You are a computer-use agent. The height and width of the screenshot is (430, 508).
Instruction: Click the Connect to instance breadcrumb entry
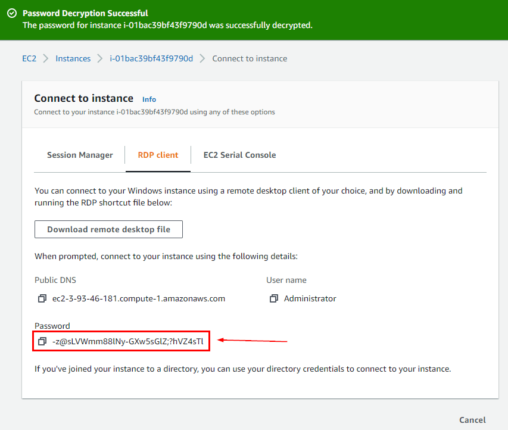[x=250, y=58]
